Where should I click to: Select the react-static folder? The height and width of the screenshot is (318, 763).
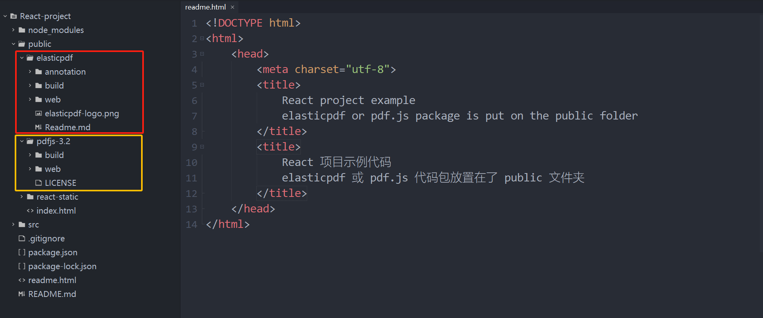[58, 197]
